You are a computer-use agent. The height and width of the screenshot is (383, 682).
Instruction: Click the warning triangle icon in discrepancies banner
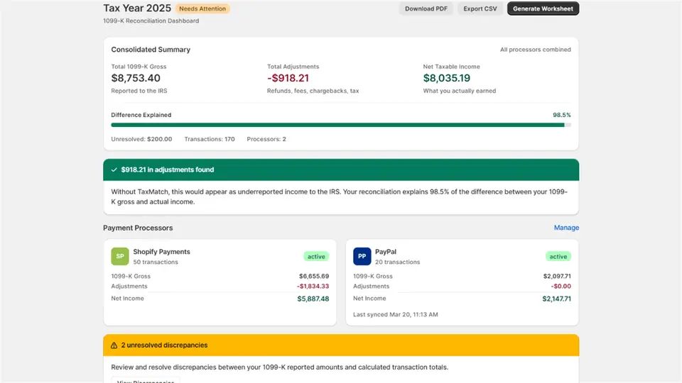point(114,345)
